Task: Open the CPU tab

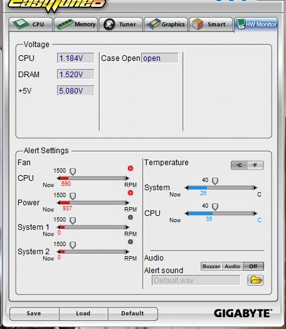Action: click(31, 24)
